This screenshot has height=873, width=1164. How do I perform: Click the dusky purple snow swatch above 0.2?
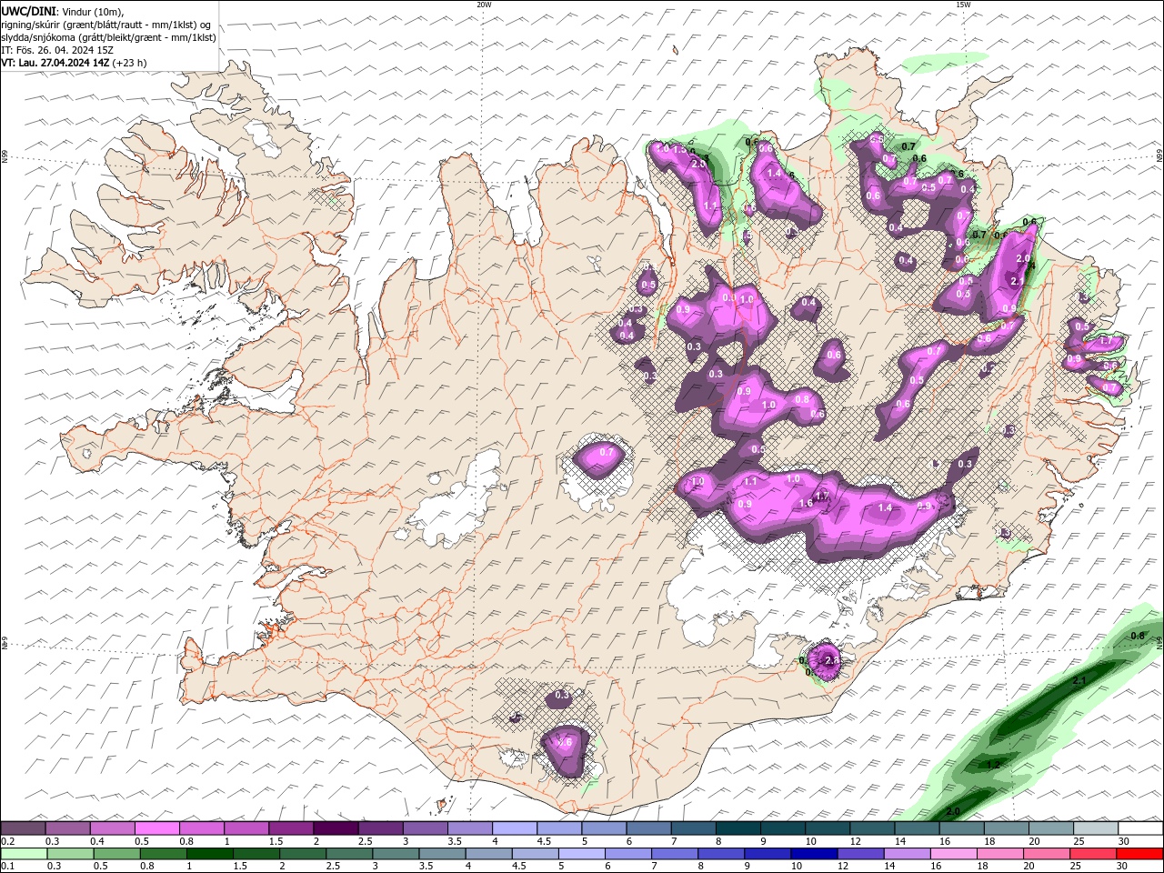pyautogui.click(x=23, y=828)
